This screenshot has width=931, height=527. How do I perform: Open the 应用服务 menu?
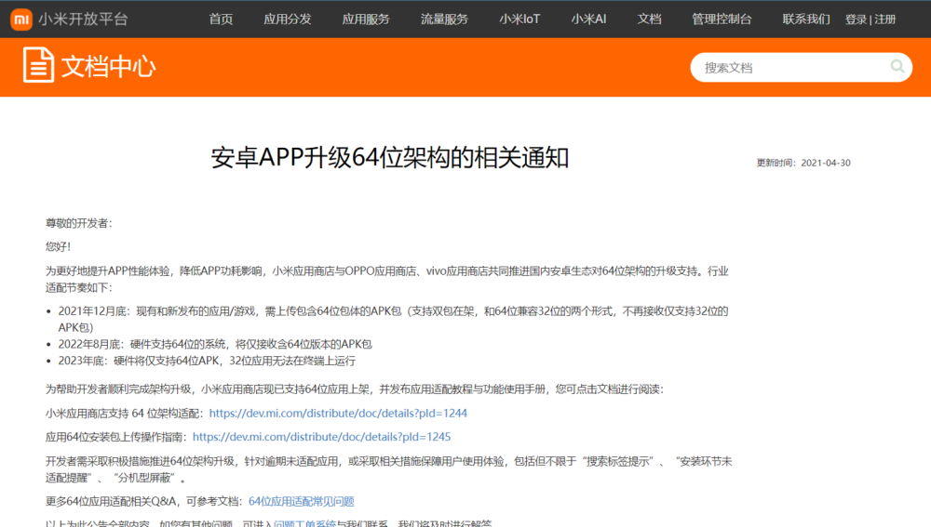(366, 19)
